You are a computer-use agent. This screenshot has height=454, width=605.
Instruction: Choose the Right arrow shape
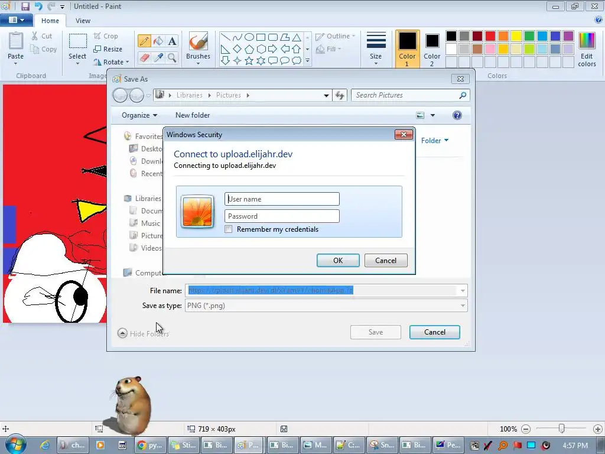pos(273,49)
